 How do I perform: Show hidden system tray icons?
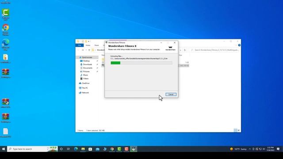pos(250,149)
